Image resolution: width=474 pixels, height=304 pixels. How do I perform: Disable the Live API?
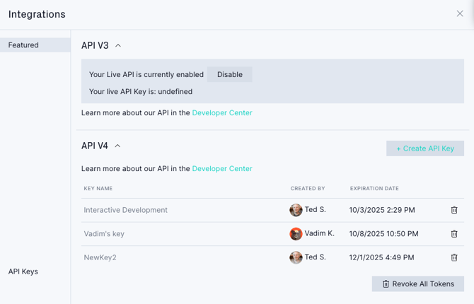(x=230, y=74)
